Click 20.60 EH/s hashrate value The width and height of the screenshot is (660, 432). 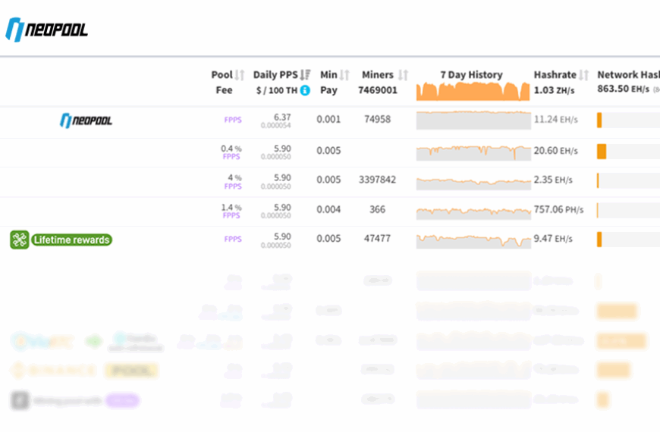click(555, 151)
